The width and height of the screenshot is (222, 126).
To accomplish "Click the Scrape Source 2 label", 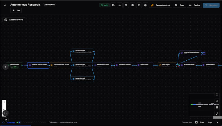I will [x=80, y=64].
